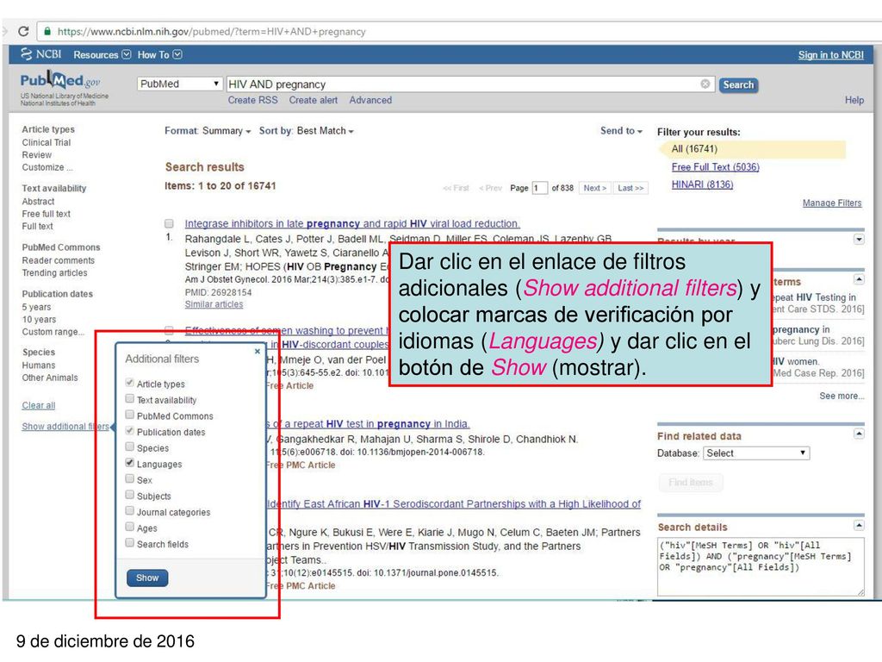Click Customize under Article types

pyautogui.click(x=47, y=167)
